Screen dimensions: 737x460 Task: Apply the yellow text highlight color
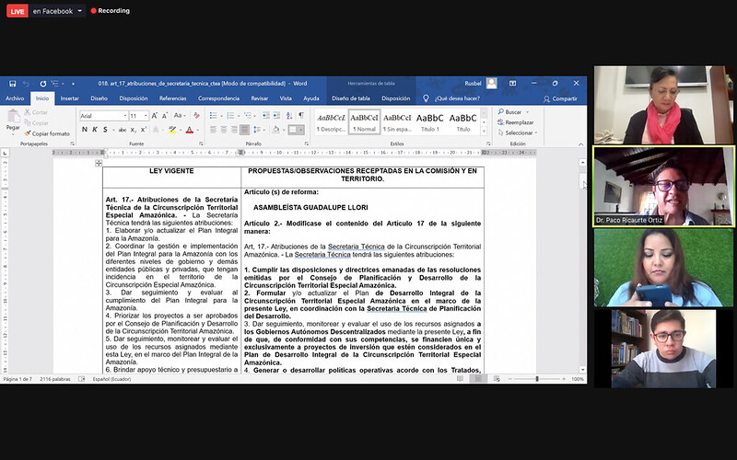click(172, 130)
